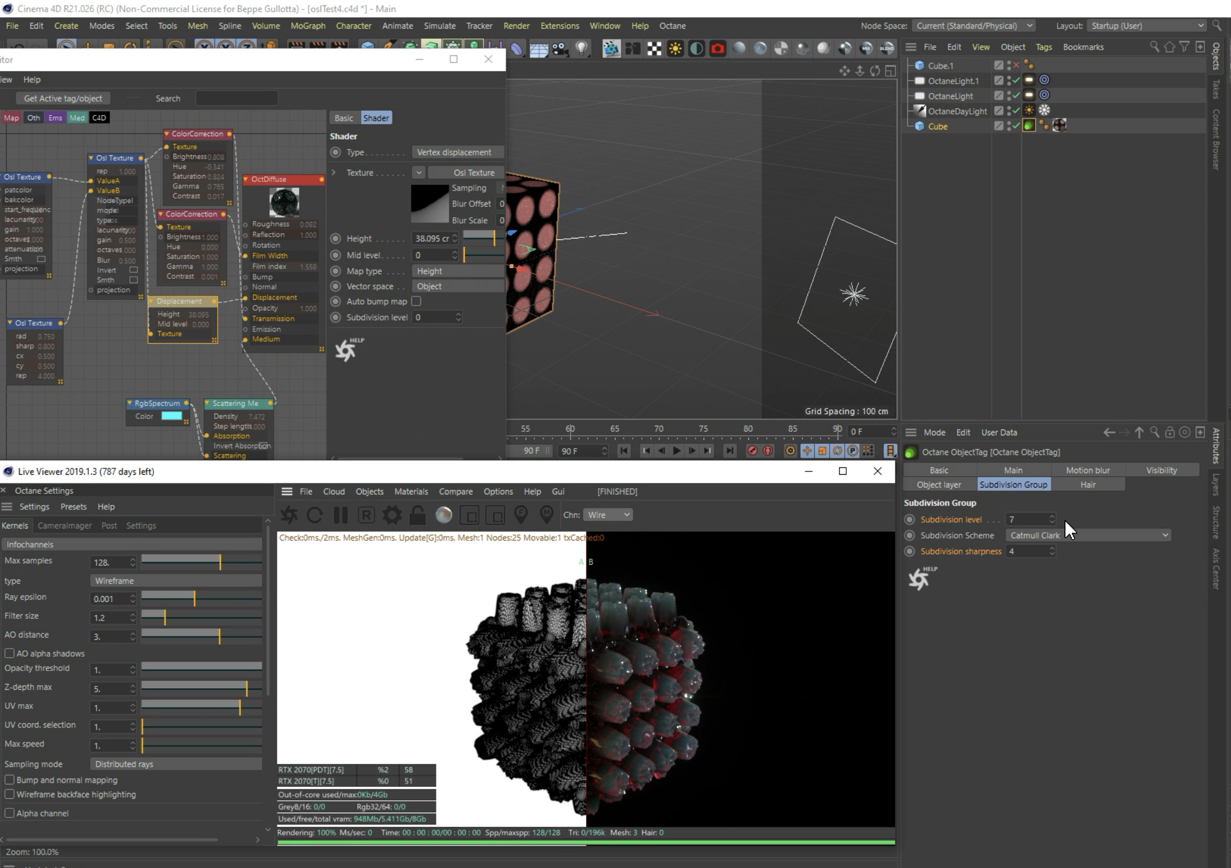Viewport: 1231px width, 868px height.
Task: Click the pick material M pin icon
Action: tap(547, 515)
